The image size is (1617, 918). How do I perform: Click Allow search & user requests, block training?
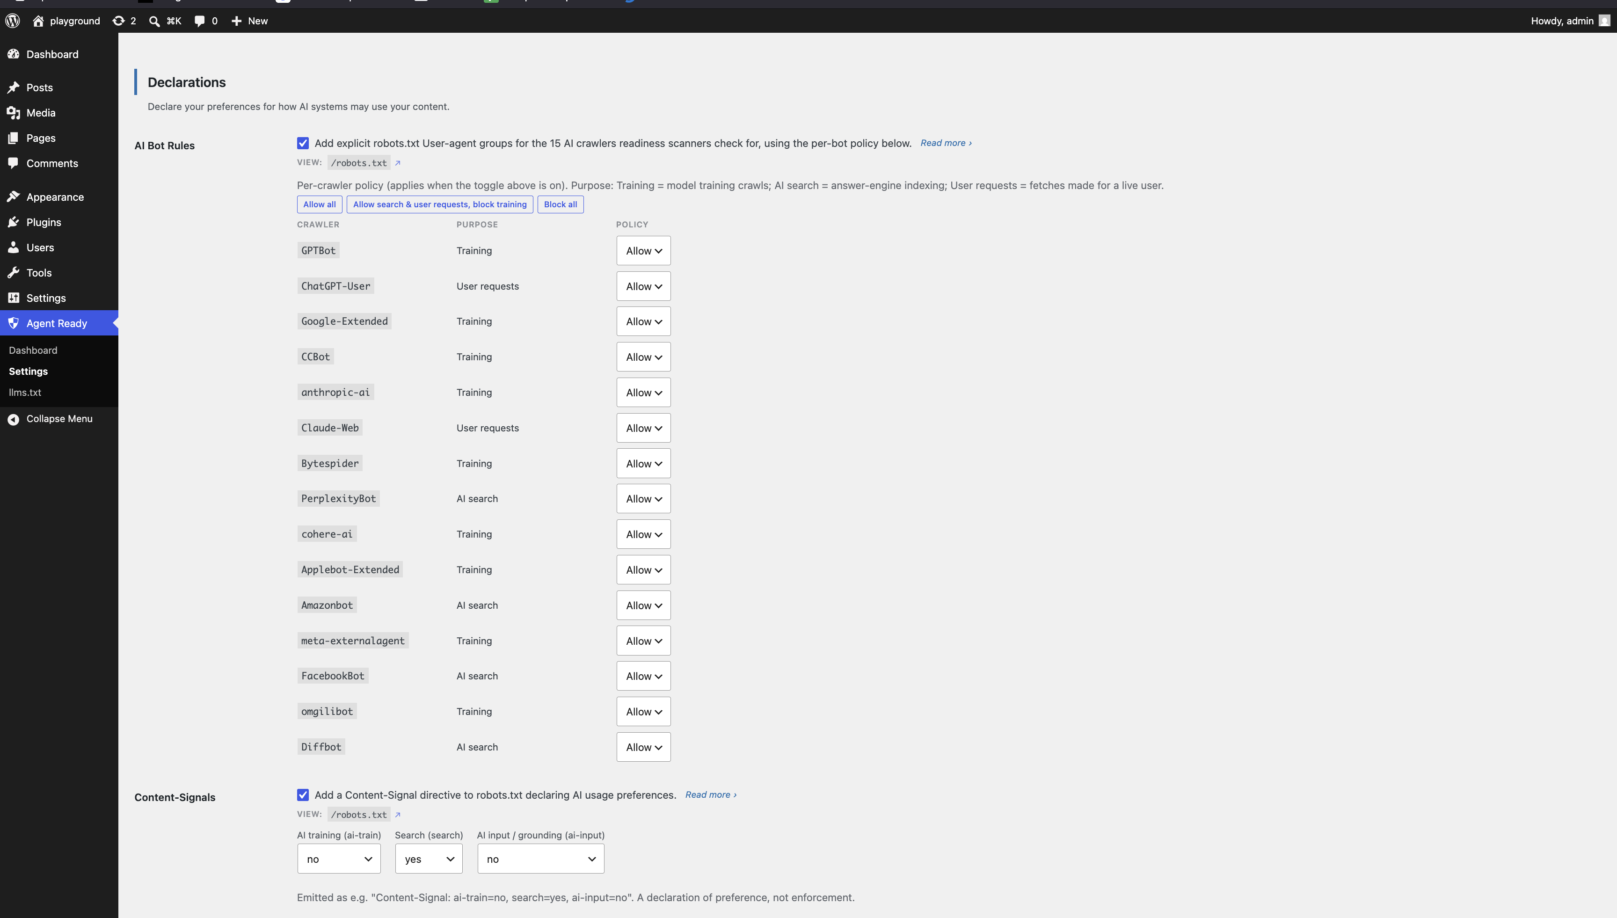point(440,204)
